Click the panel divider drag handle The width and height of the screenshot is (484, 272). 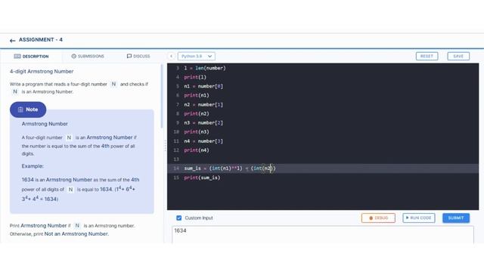[x=165, y=145]
